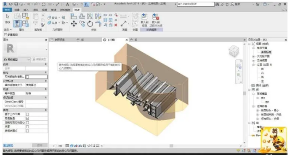Image resolution: width=290 pixels, height=156 pixels.
Task: Open the Create ribbon tab
Action: tap(17, 10)
